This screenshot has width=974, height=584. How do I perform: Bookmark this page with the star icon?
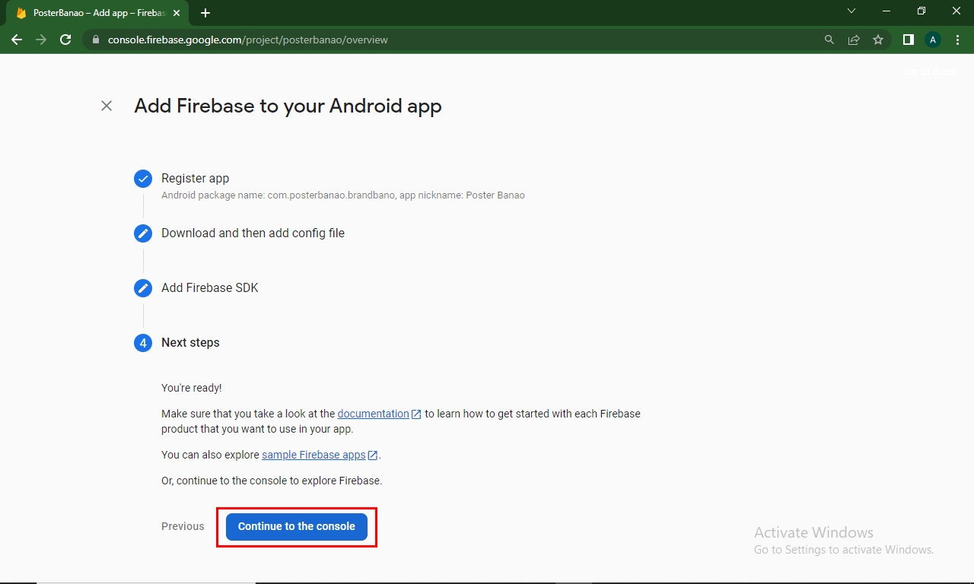coord(878,40)
